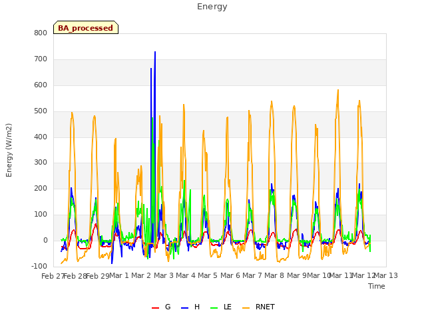Click the green LE legend swatch

tap(214, 308)
